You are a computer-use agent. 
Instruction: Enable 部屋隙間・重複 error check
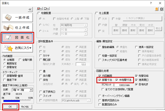point(4,76)
